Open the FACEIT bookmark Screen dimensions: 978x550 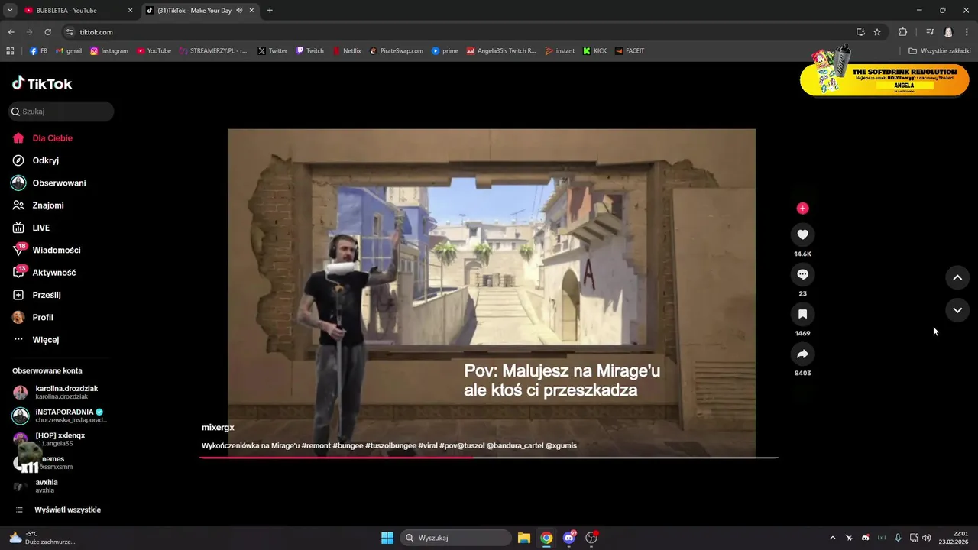coord(629,51)
